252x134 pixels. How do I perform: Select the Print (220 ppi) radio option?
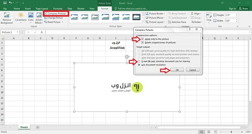click(x=139, y=54)
